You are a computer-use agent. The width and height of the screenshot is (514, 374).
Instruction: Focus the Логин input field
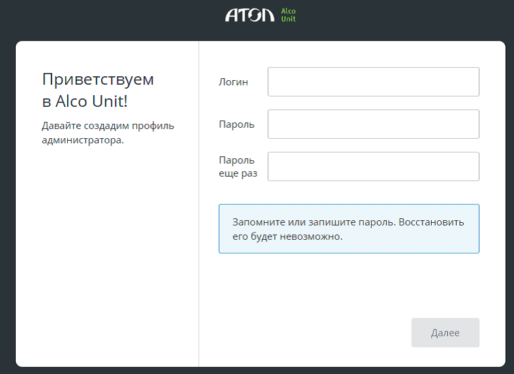(373, 82)
